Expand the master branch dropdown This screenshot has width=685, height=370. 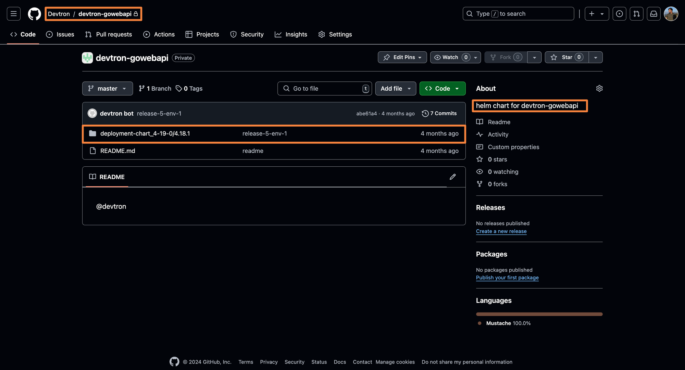(108, 88)
